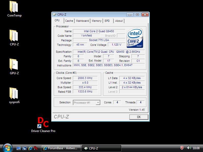
Task: Click the red security shield tray icon
Action: coord(182,148)
